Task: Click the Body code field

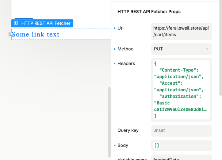Action: pos(181,145)
